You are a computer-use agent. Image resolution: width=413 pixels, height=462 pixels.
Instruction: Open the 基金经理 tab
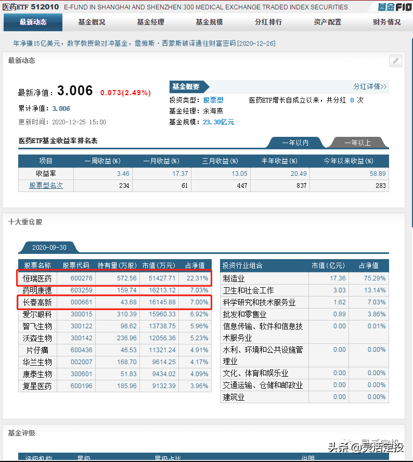coord(150,22)
